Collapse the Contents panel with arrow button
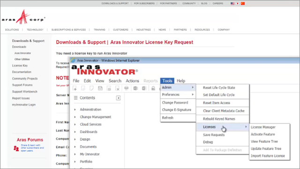The width and height of the screenshot is (300, 169). click(118, 98)
